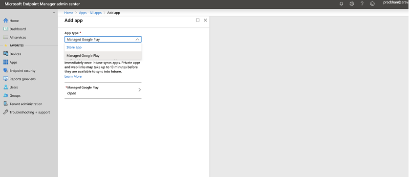
Task: Click the Store app group header
Action: click(x=74, y=47)
